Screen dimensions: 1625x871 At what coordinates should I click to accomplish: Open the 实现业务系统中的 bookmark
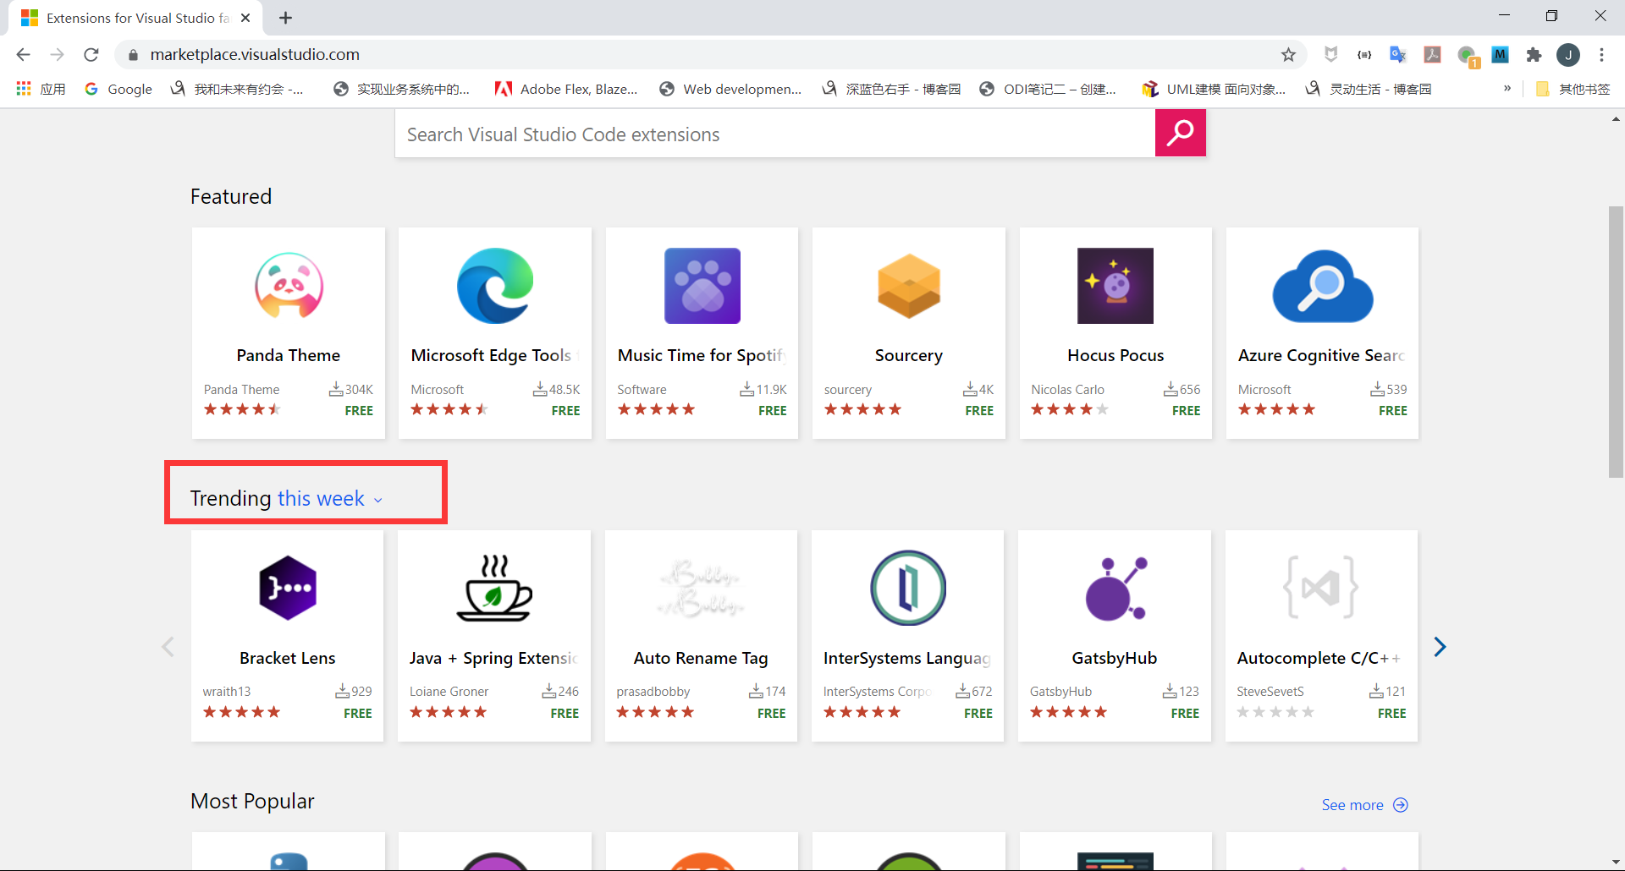[402, 89]
